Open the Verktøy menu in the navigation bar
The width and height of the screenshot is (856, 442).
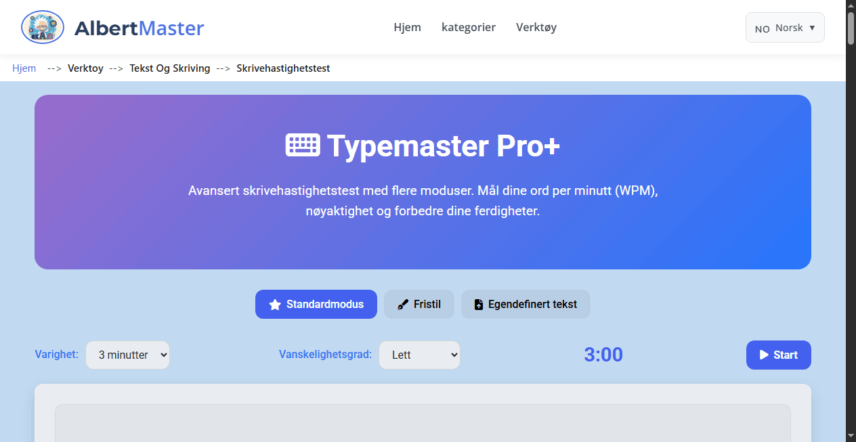[536, 27]
